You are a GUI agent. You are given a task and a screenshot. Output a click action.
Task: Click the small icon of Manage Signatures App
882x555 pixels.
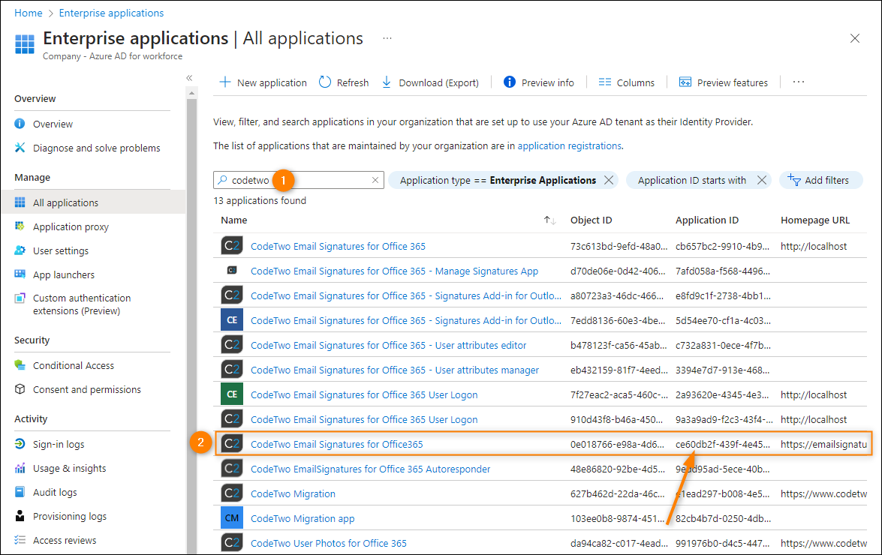(232, 270)
